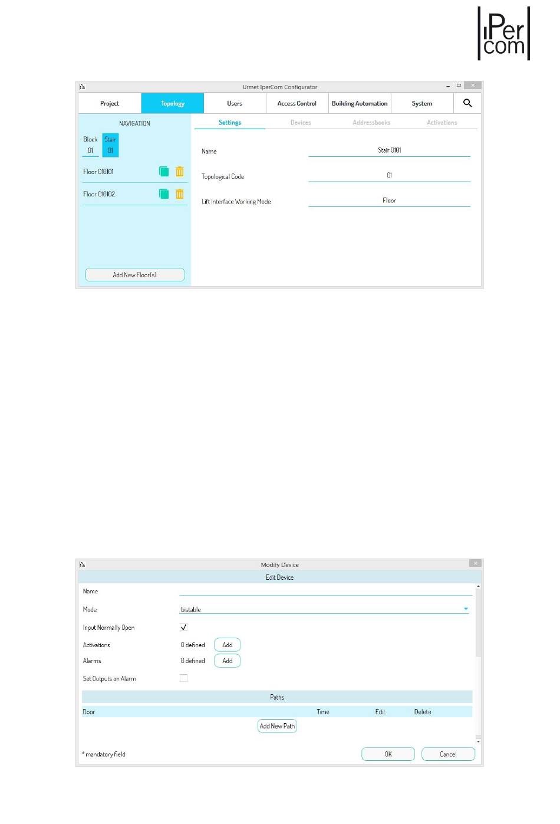Click the Door column header
The height and width of the screenshot is (824, 560).
[x=89, y=712]
